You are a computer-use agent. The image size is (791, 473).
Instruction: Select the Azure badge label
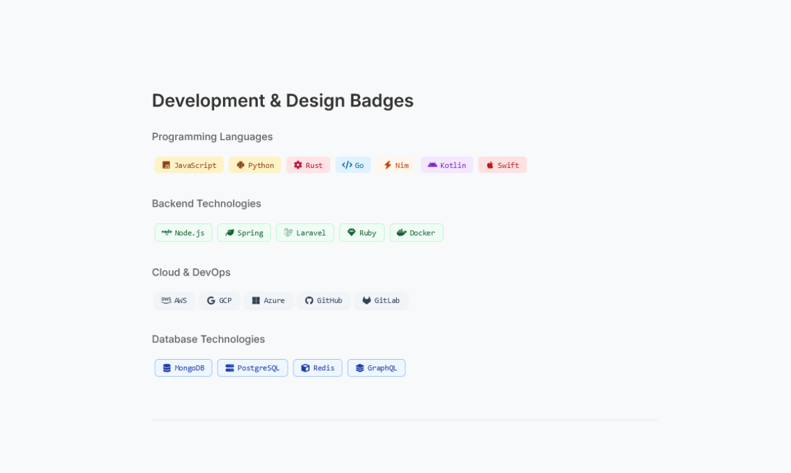pos(274,300)
